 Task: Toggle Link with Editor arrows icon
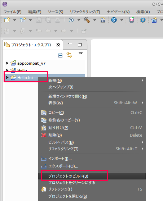(x=69, y=55)
